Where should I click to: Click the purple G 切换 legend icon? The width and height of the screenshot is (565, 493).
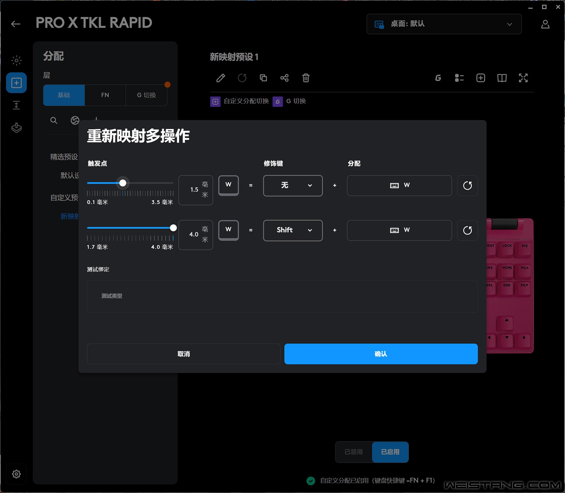click(277, 101)
